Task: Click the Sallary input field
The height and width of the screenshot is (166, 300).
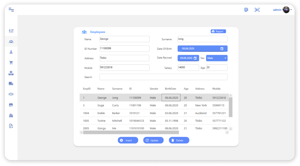Action: (188, 68)
